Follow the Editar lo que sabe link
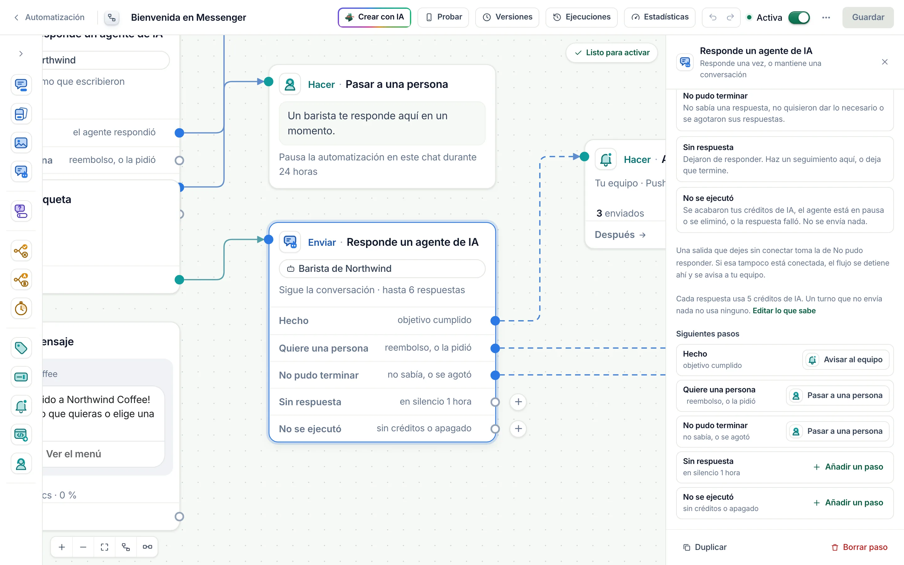 pos(784,310)
